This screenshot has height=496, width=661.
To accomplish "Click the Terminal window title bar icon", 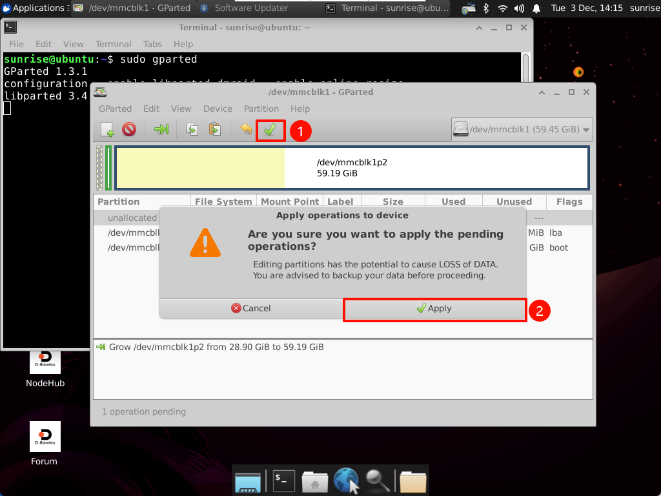I will tap(10, 27).
